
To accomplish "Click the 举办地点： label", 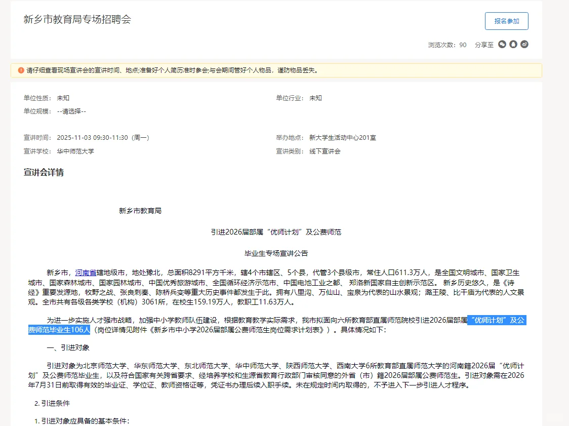I will 290,138.
